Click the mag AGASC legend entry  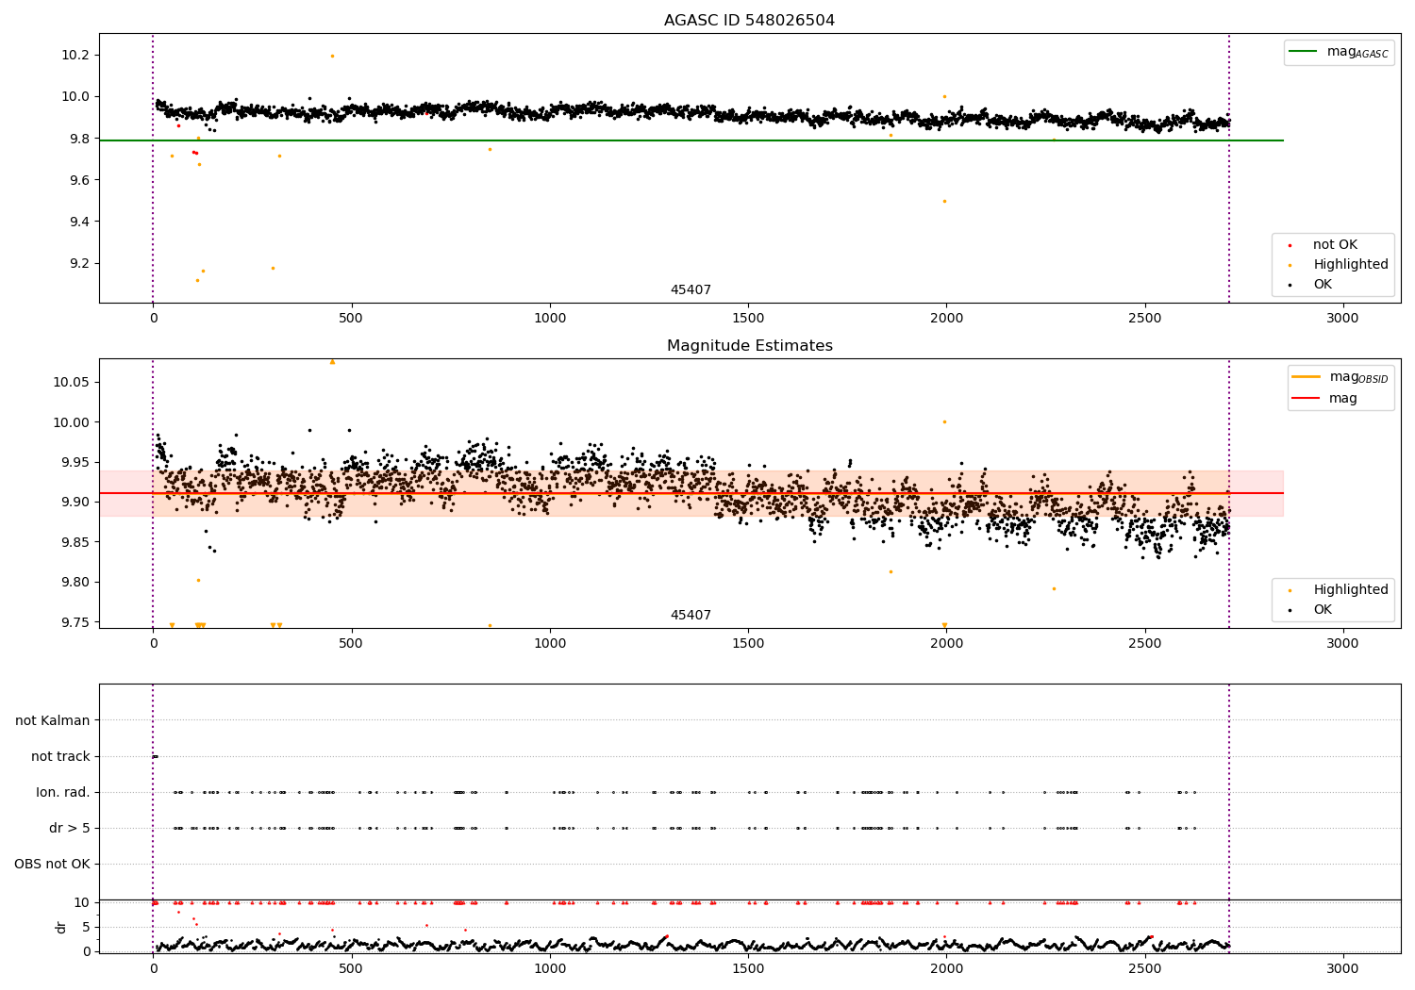[x=1340, y=52]
